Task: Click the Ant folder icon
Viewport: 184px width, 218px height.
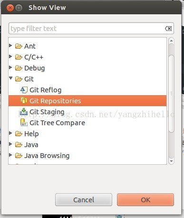Action: point(19,46)
